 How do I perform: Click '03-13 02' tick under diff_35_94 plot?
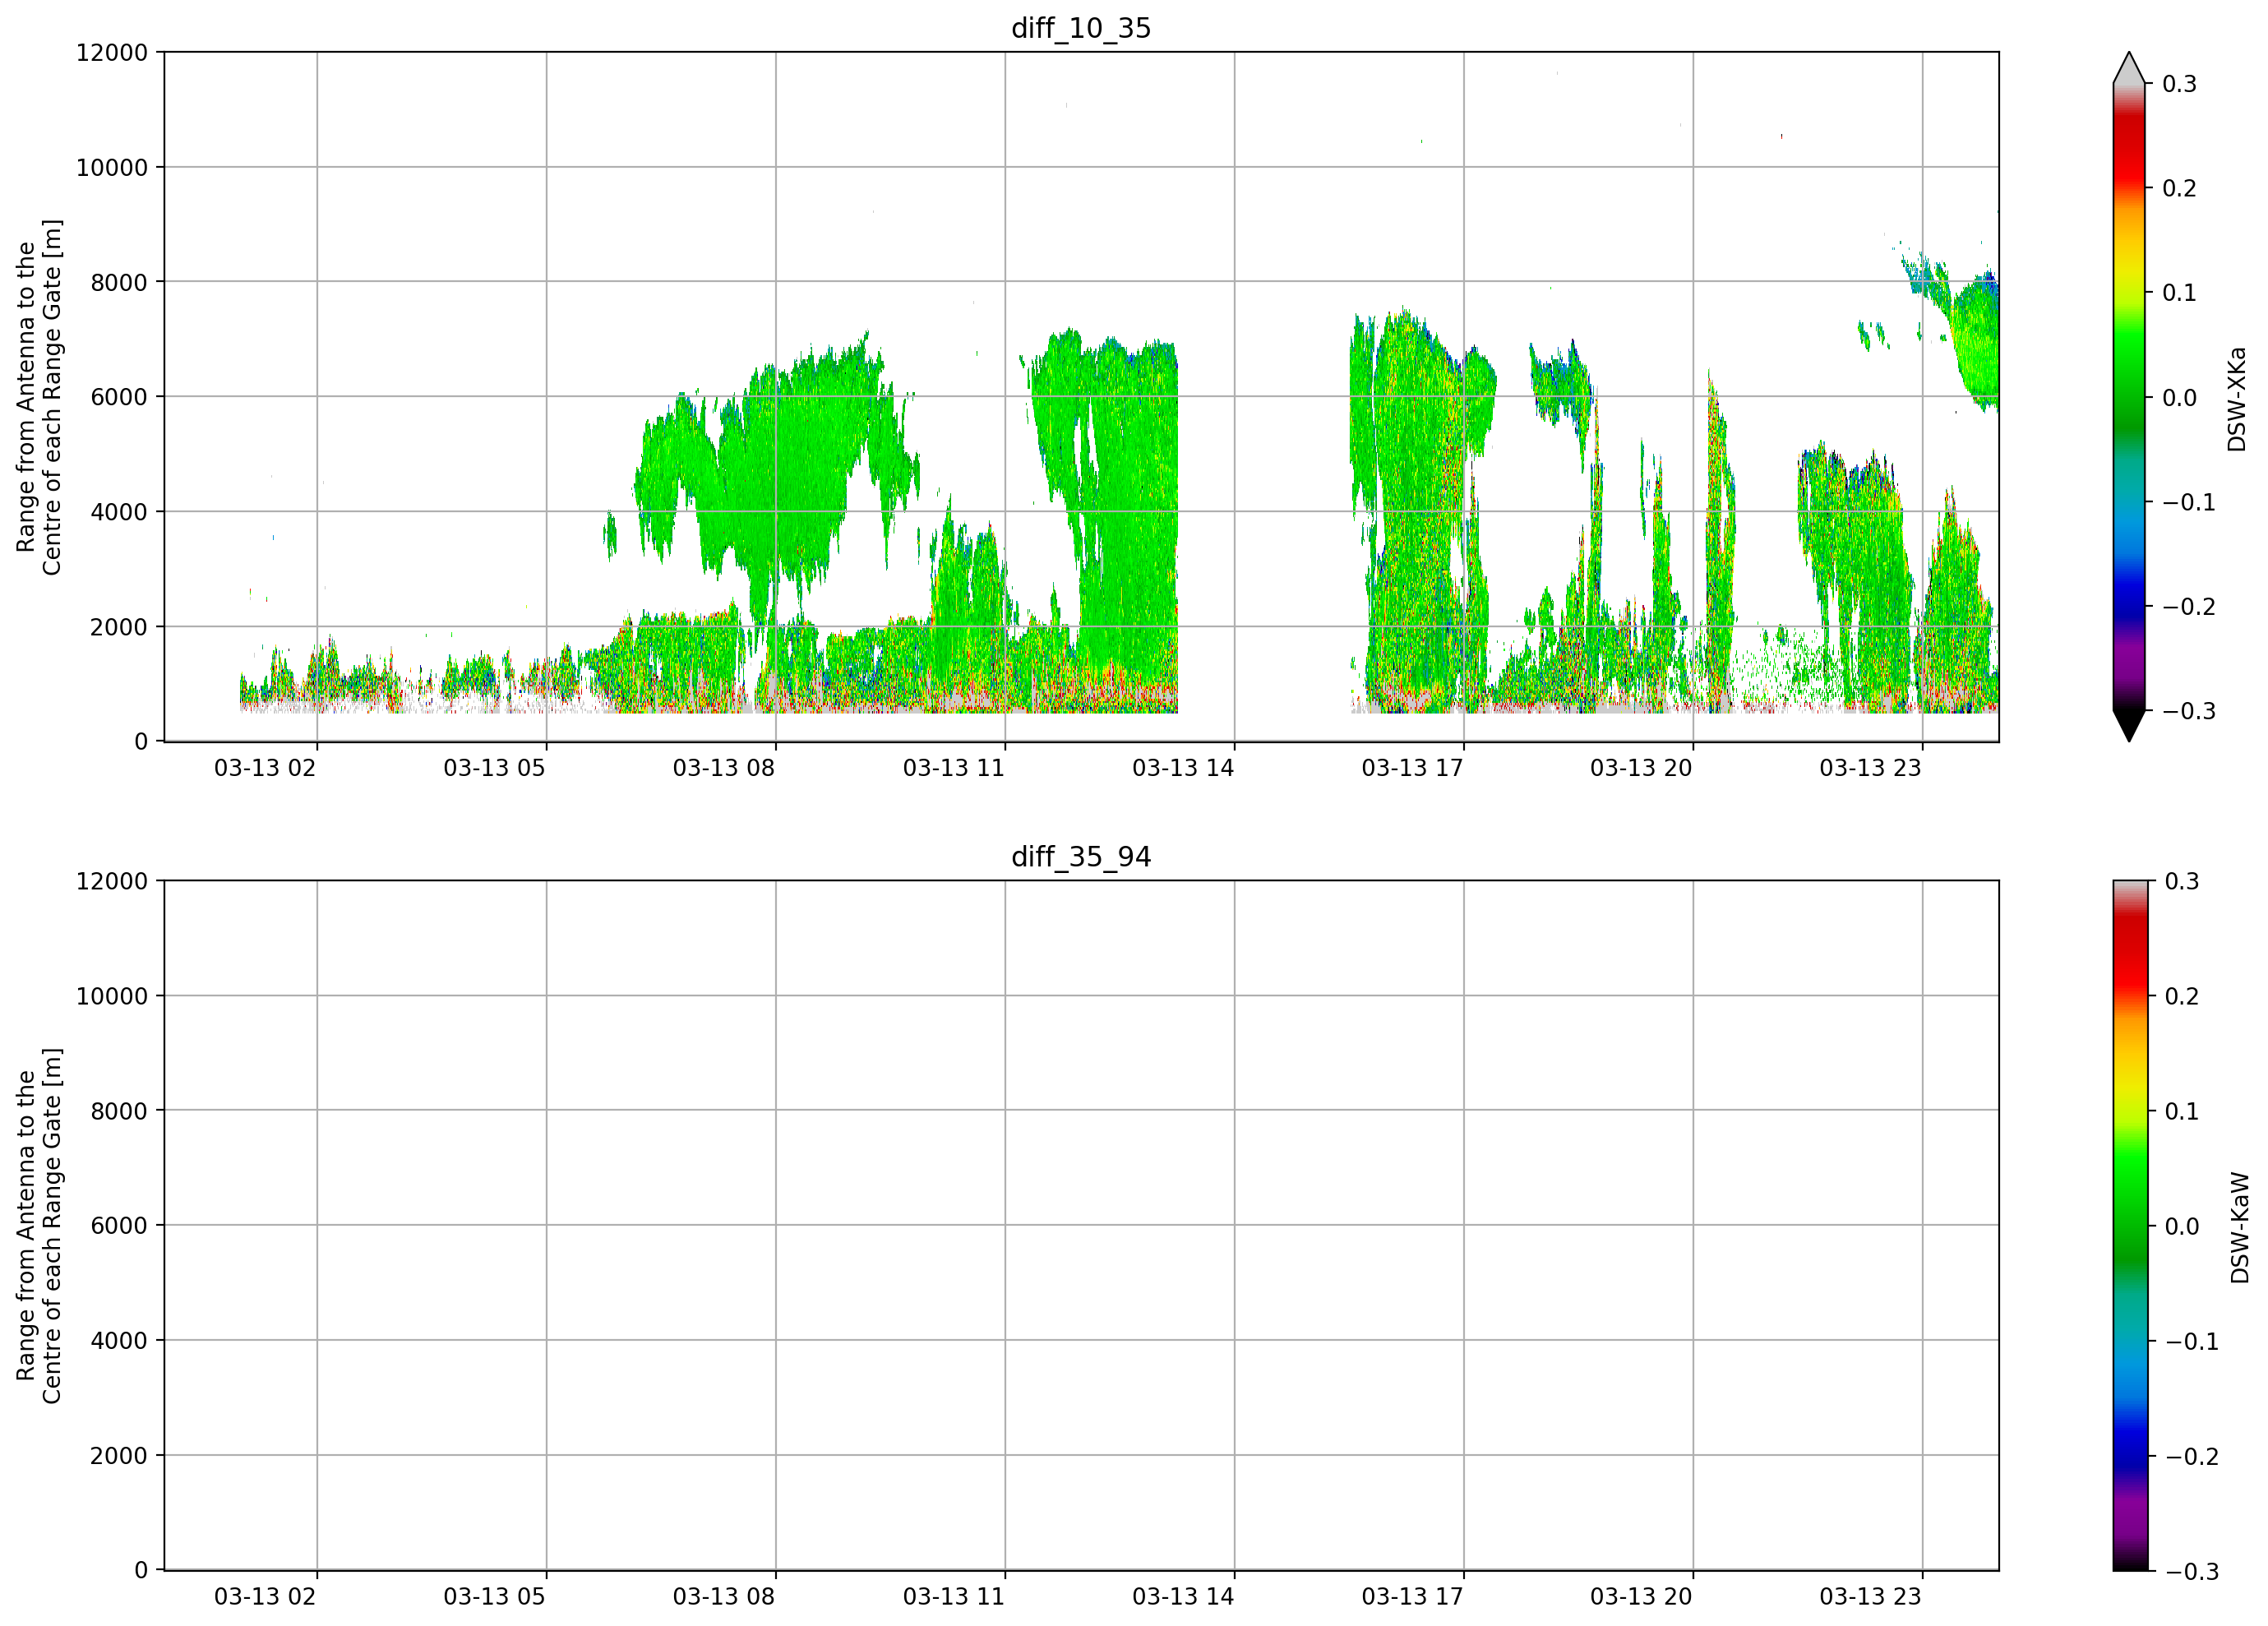click(265, 1597)
